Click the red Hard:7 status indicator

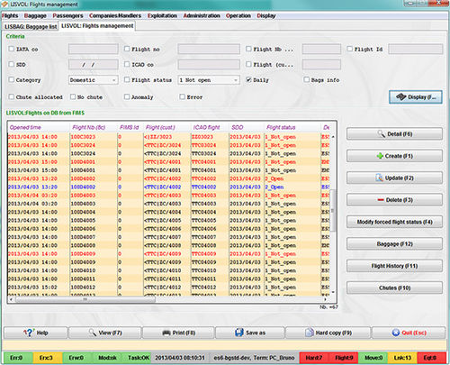tap(314, 358)
